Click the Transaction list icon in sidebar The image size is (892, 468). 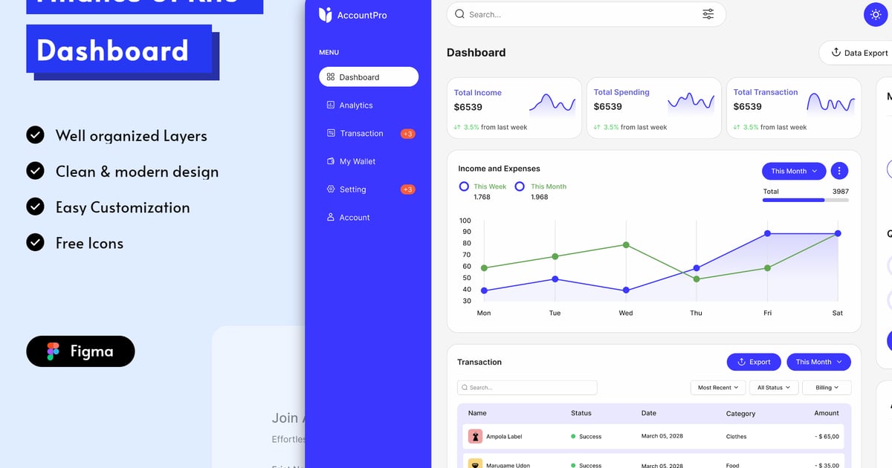[331, 134]
